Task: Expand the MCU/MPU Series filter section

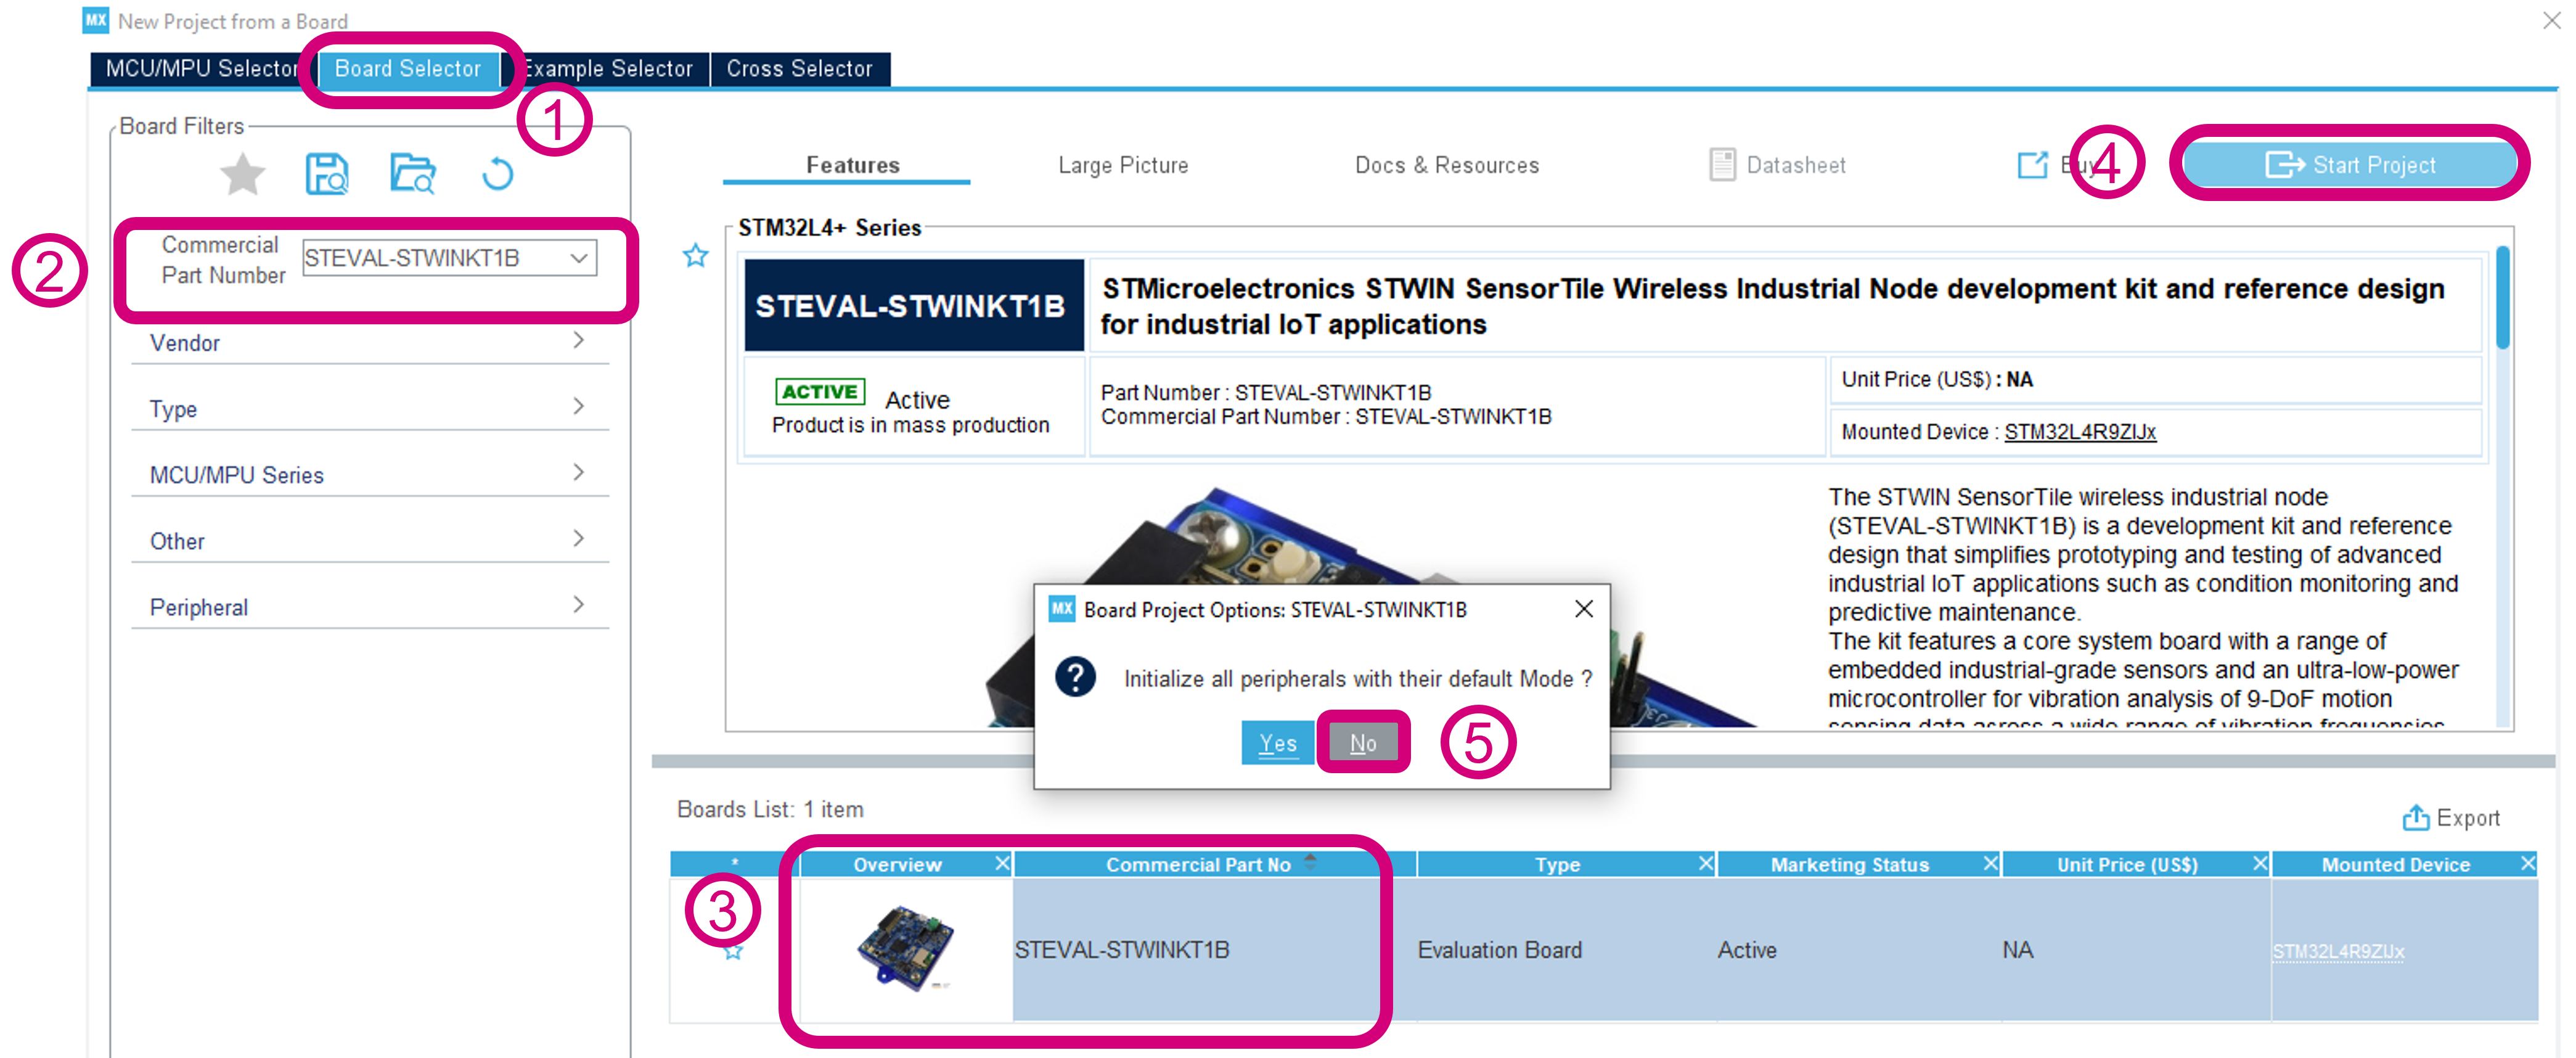Action: (370, 474)
